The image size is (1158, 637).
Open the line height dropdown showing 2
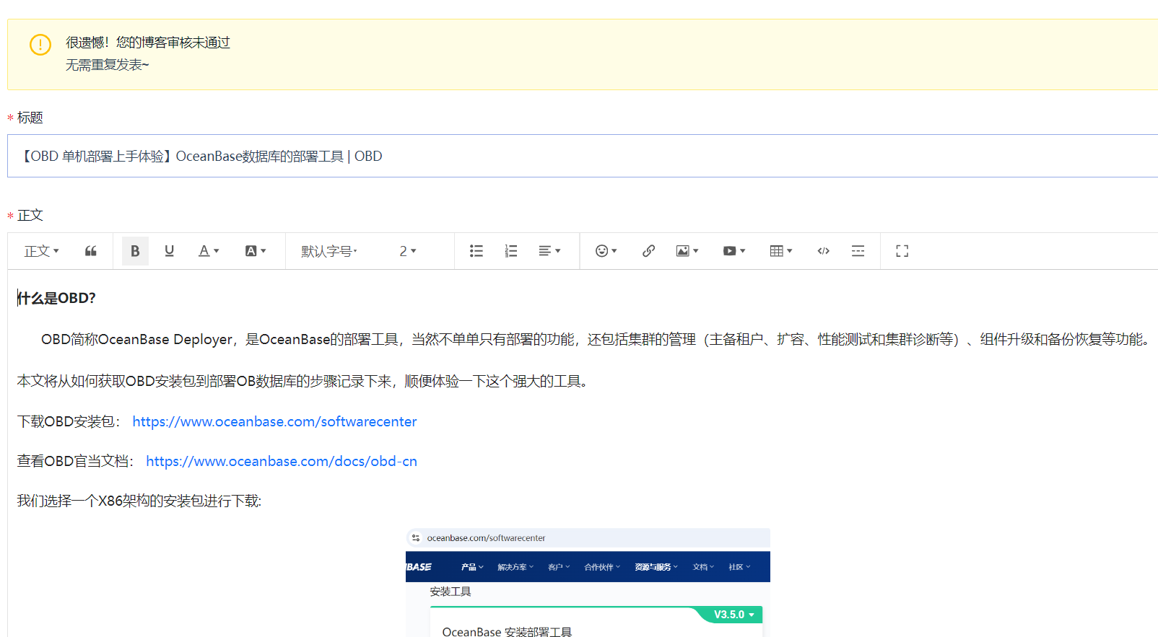click(408, 251)
